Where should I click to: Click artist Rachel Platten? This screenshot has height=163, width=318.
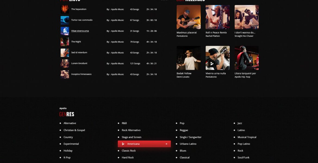click(x=213, y=36)
